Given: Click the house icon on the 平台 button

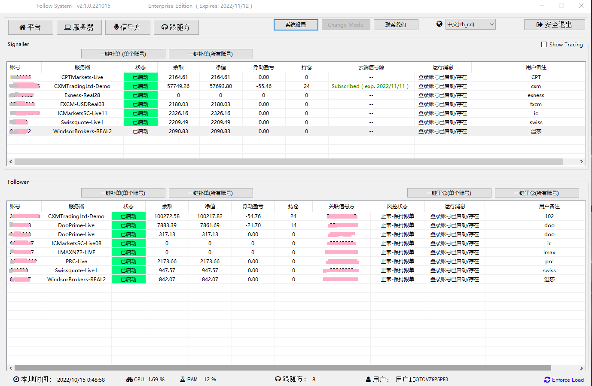Looking at the screenshot, I should tap(22, 27).
